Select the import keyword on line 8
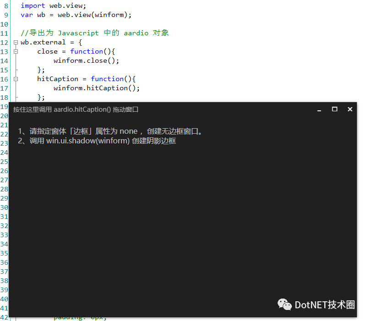Viewport: 367px width, 321px height. click(x=33, y=5)
